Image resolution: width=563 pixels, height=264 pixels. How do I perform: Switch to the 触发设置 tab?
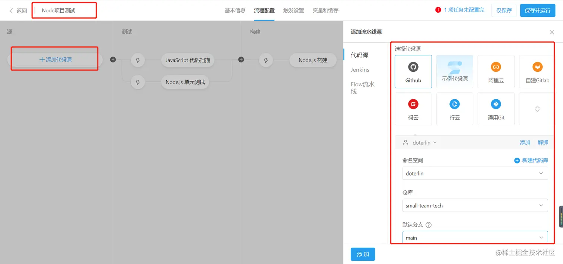[x=293, y=10]
